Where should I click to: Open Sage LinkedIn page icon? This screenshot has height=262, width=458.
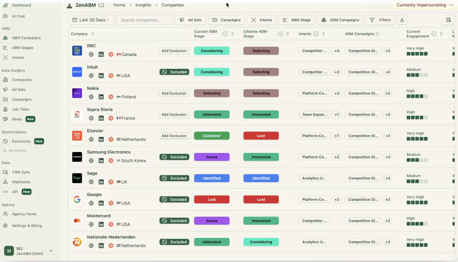coord(101,182)
